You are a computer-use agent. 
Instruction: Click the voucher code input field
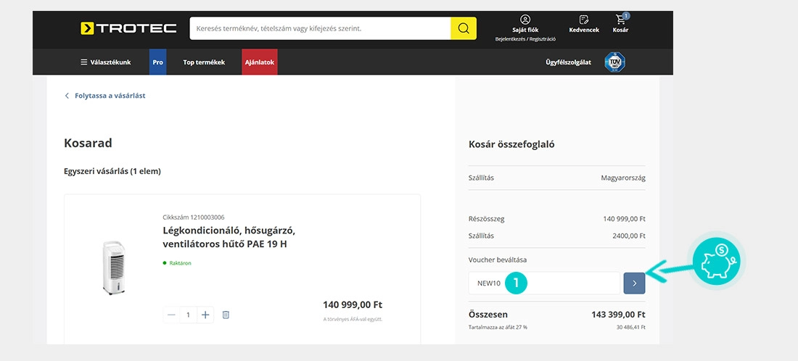pyautogui.click(x=544, y=283)
